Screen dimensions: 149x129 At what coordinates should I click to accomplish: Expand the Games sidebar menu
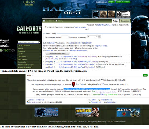click(x=29, y=48)
